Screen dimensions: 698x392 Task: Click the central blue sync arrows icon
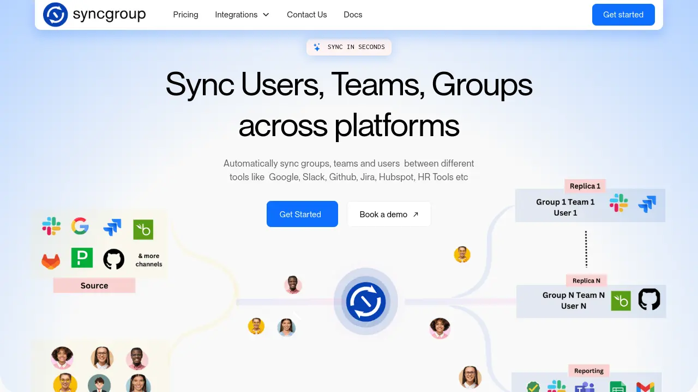tap(366, 302)
